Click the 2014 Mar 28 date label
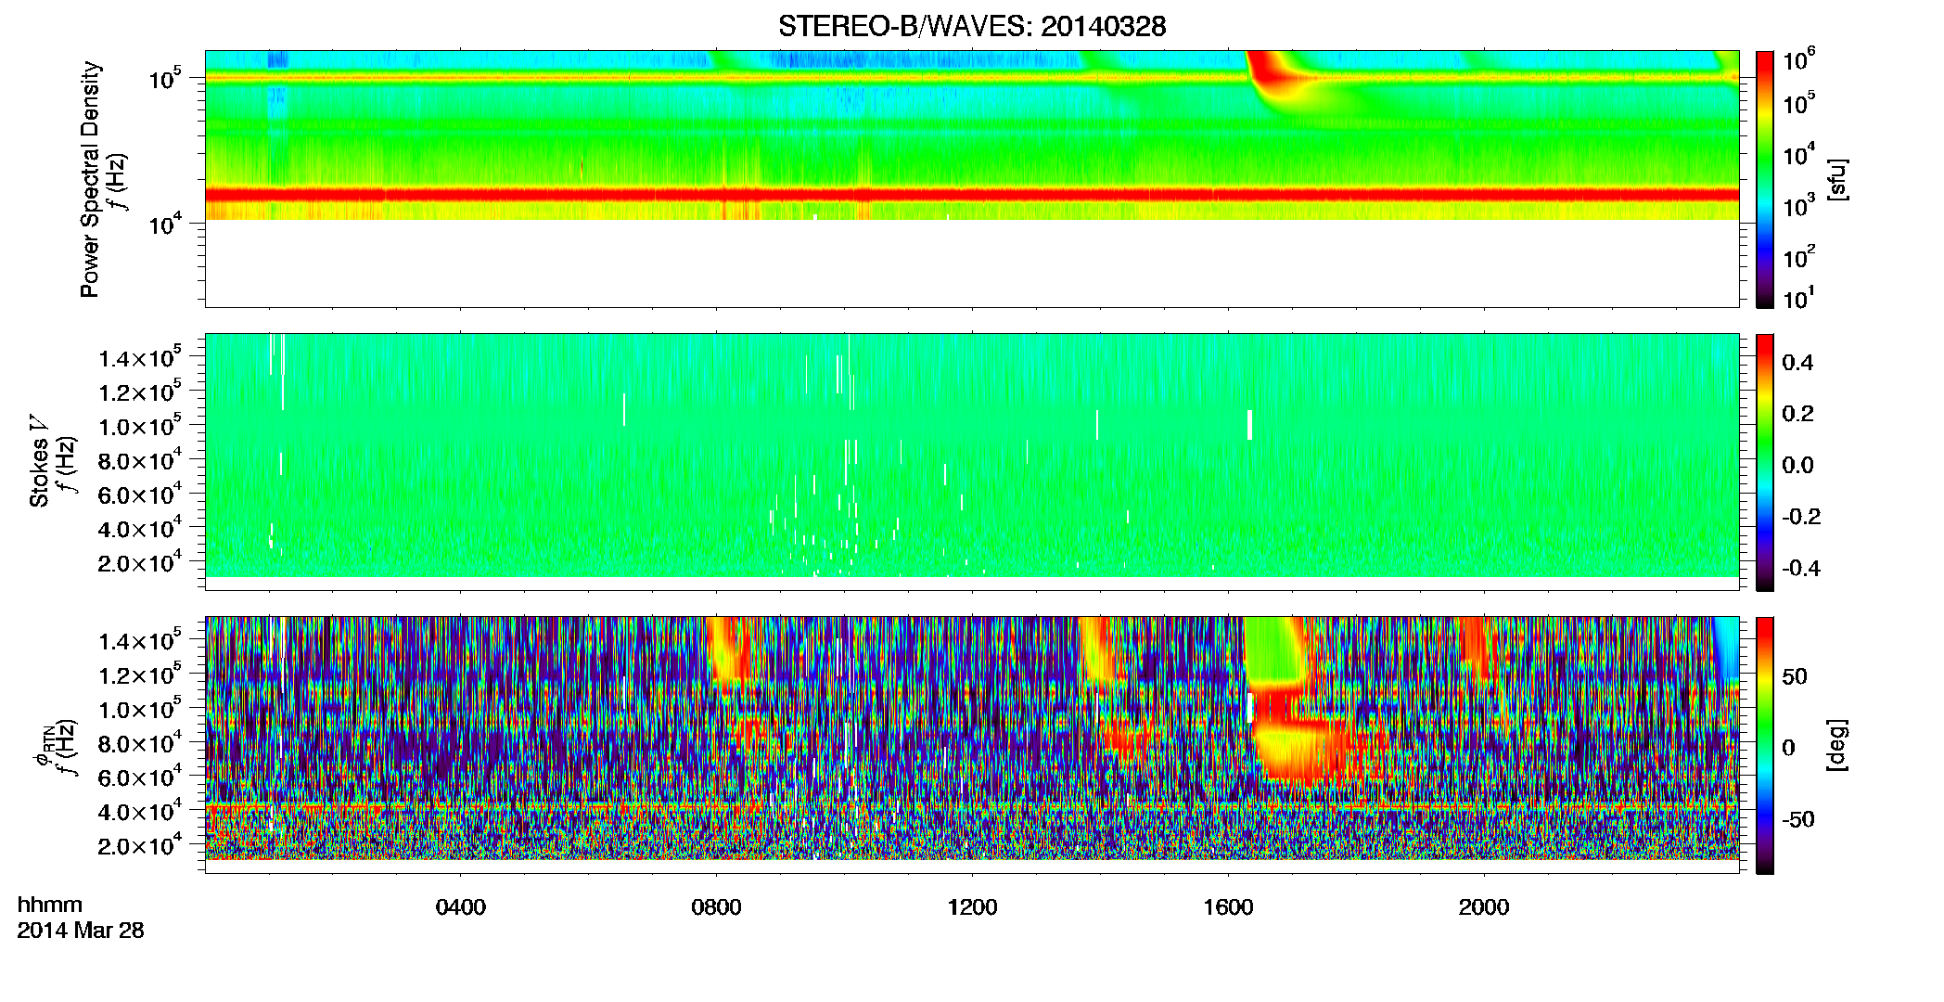 pyautogui.click(x=81, y=931)
